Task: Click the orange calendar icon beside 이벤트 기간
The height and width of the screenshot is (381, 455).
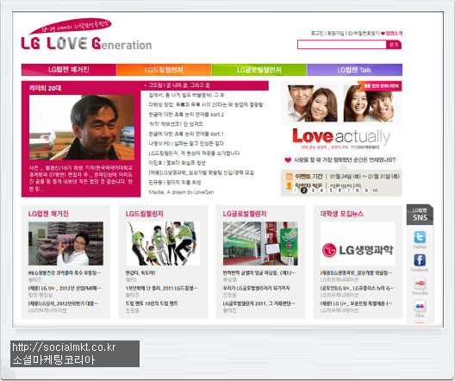Action: coord(289,176)
